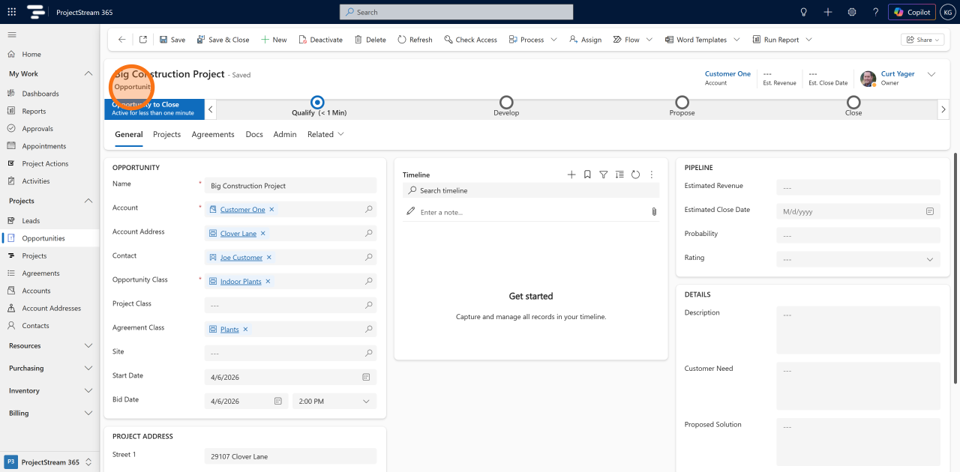The height and width of the screenshot is (472, 960).
Task: Expand the Process dropdown arrow
Action: pyautogui.click(x=554, y=40)
